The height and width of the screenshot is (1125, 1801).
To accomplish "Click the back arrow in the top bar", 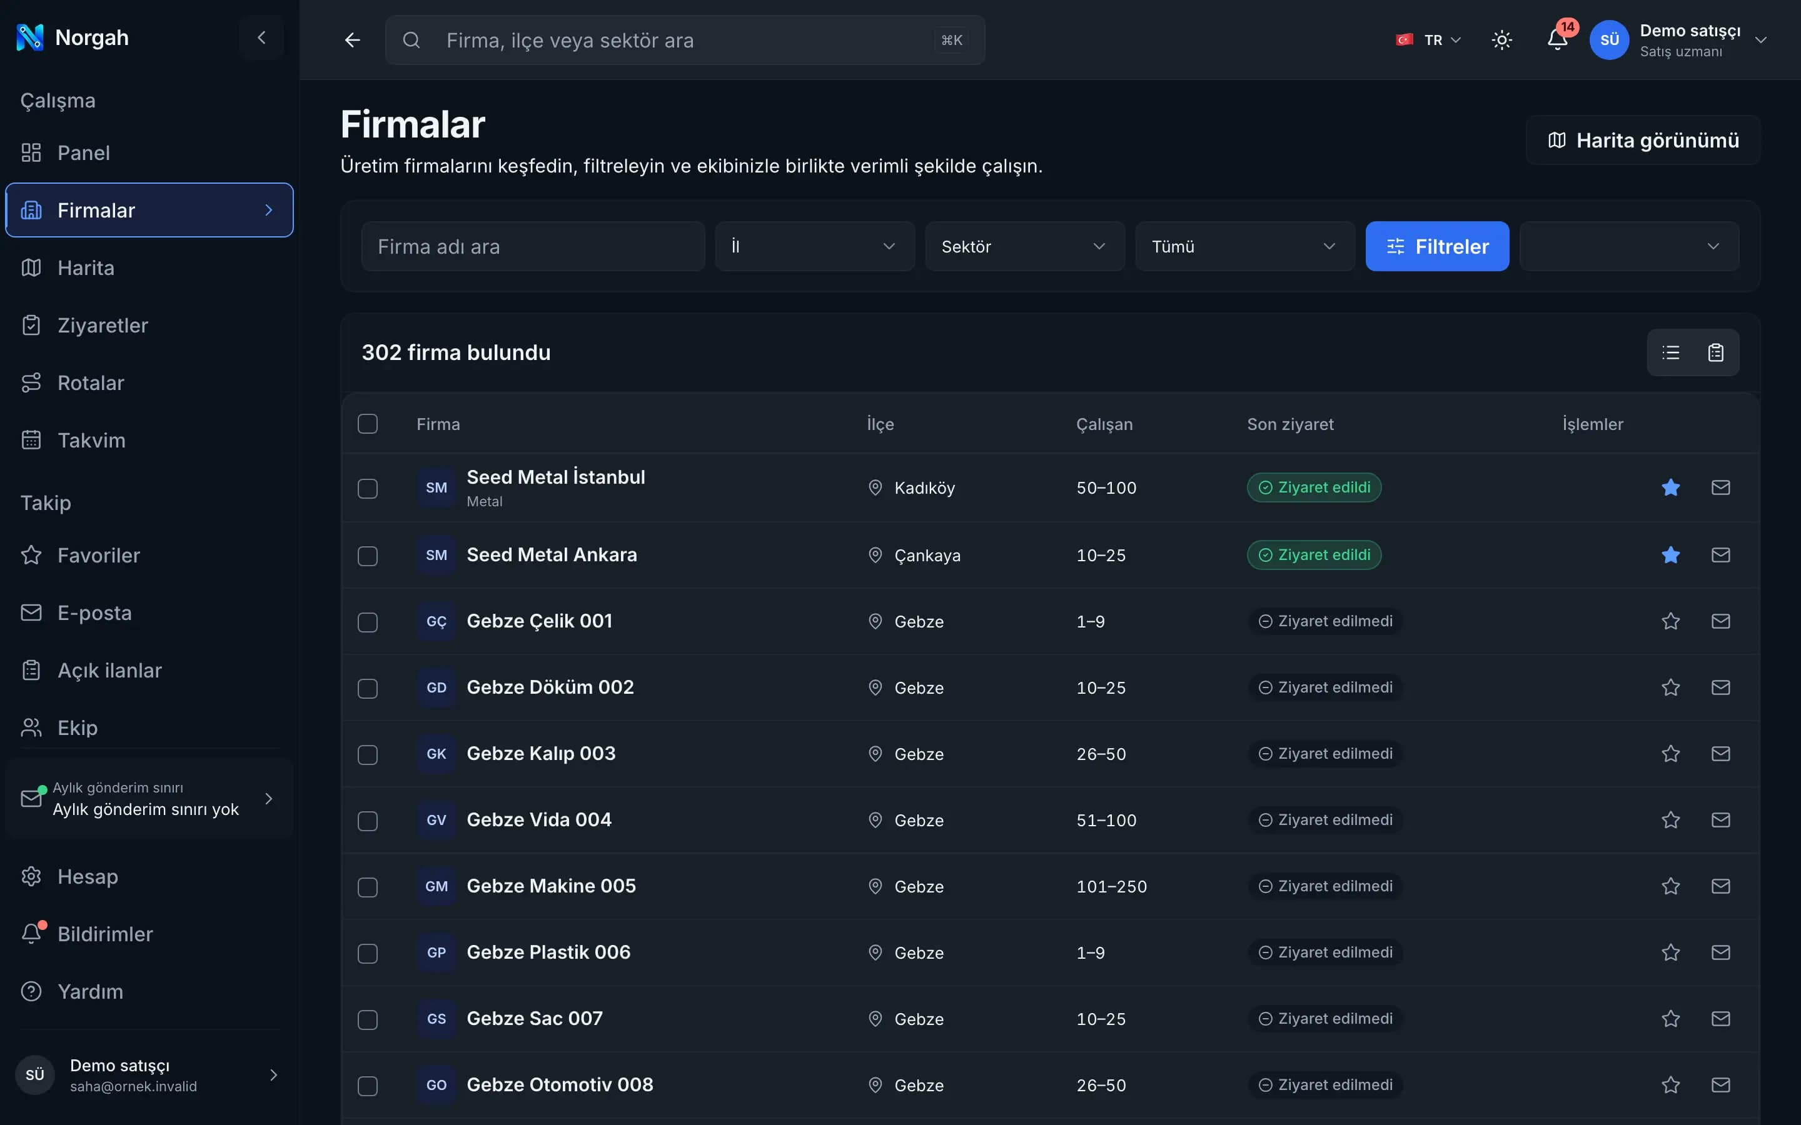I will pos(352,40).
